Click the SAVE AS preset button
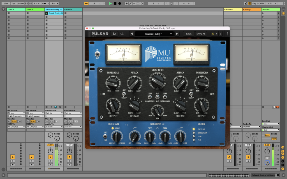Screen dimensions: 287x179 point(201,34)
